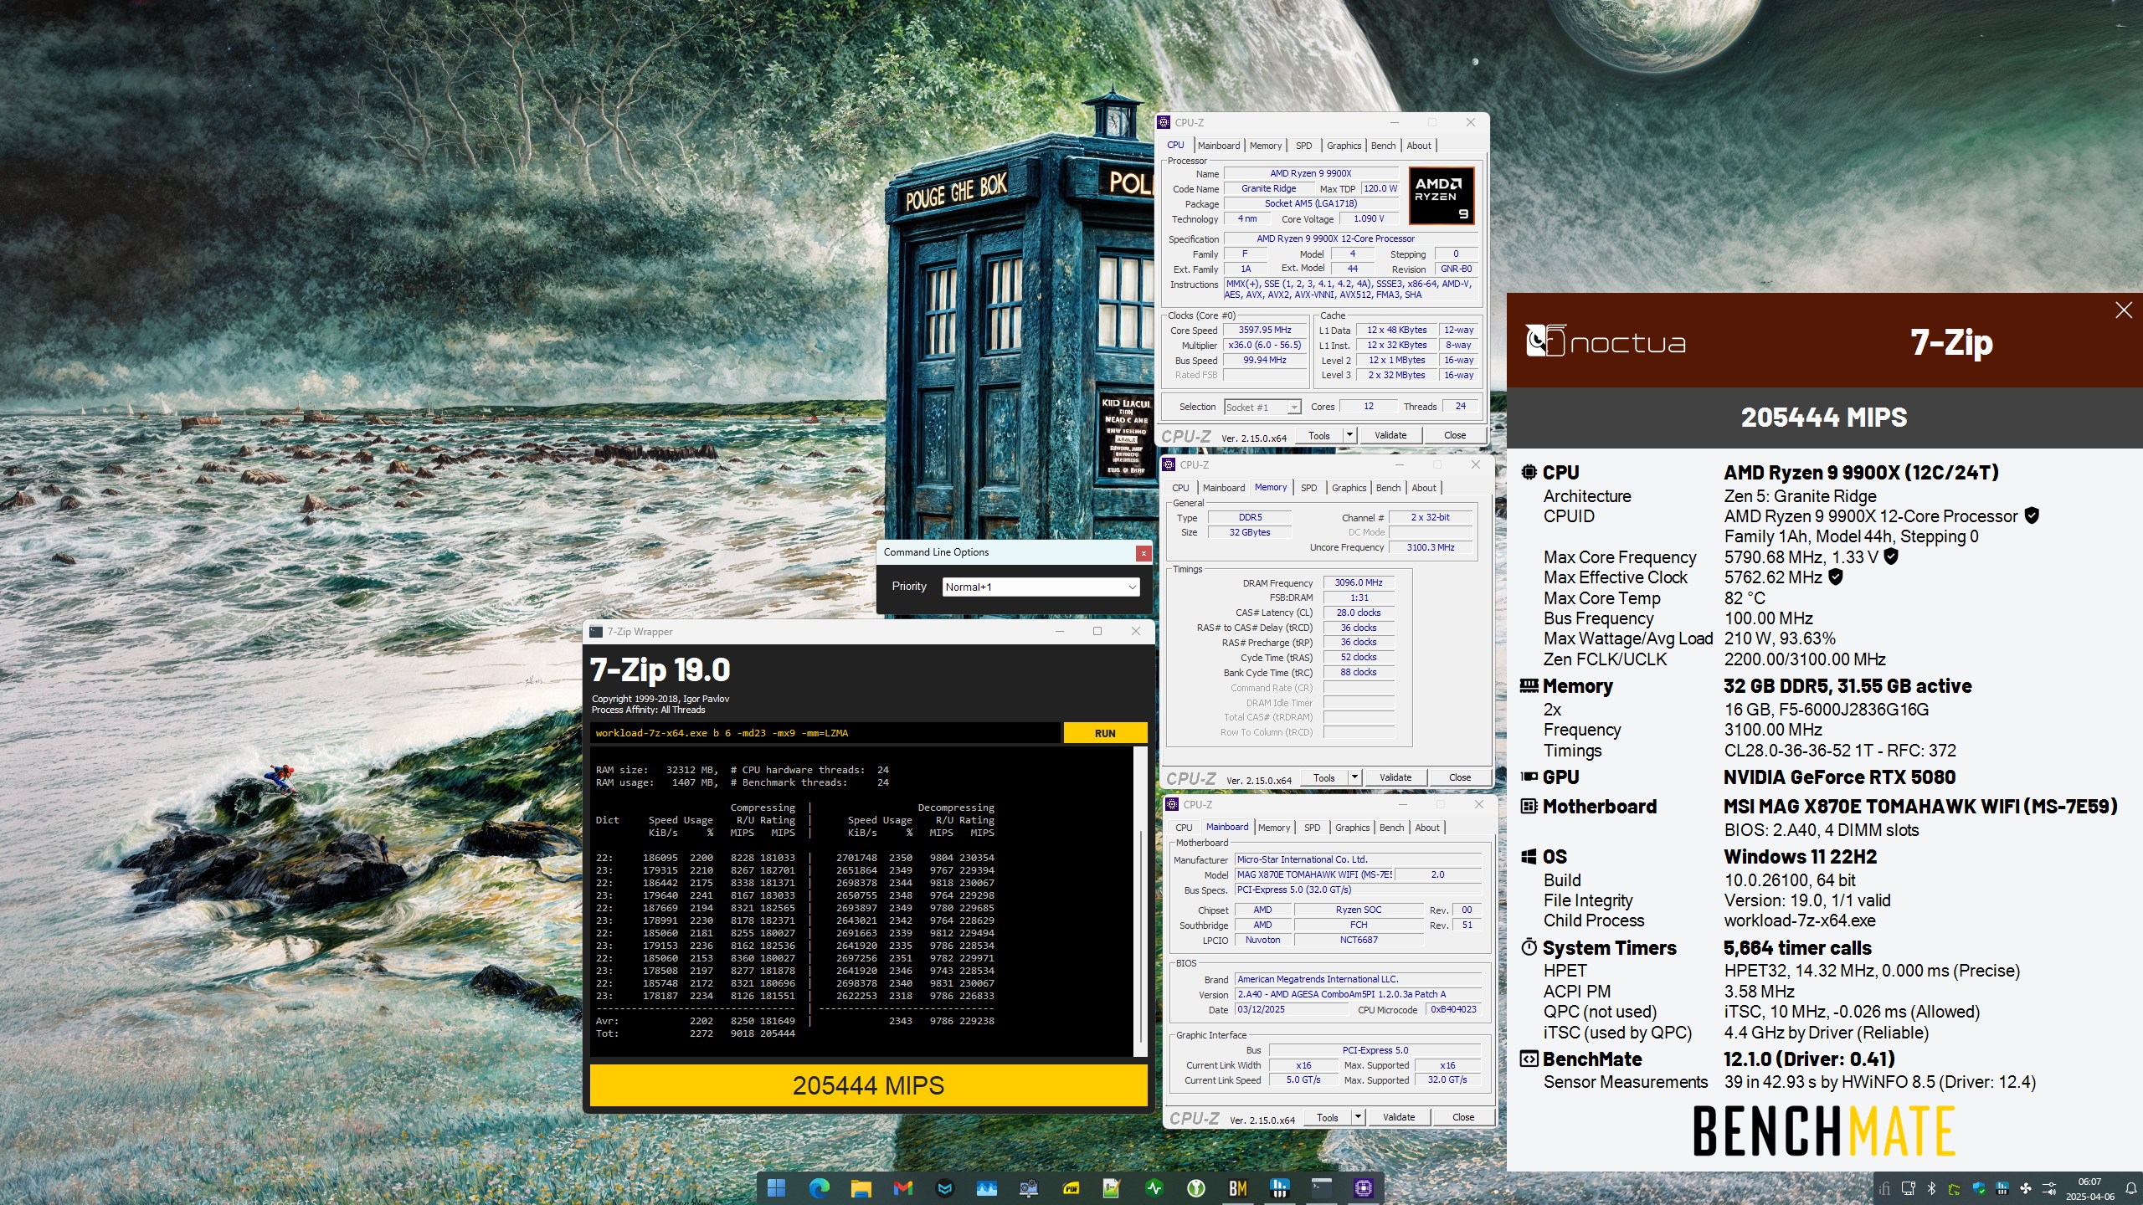Image resolution: width=2143 pixels, height=1205 pixels.
Task: Switch to CPU-Z via purple chip taskbar icon
Action: [x=1363, y=1187]
